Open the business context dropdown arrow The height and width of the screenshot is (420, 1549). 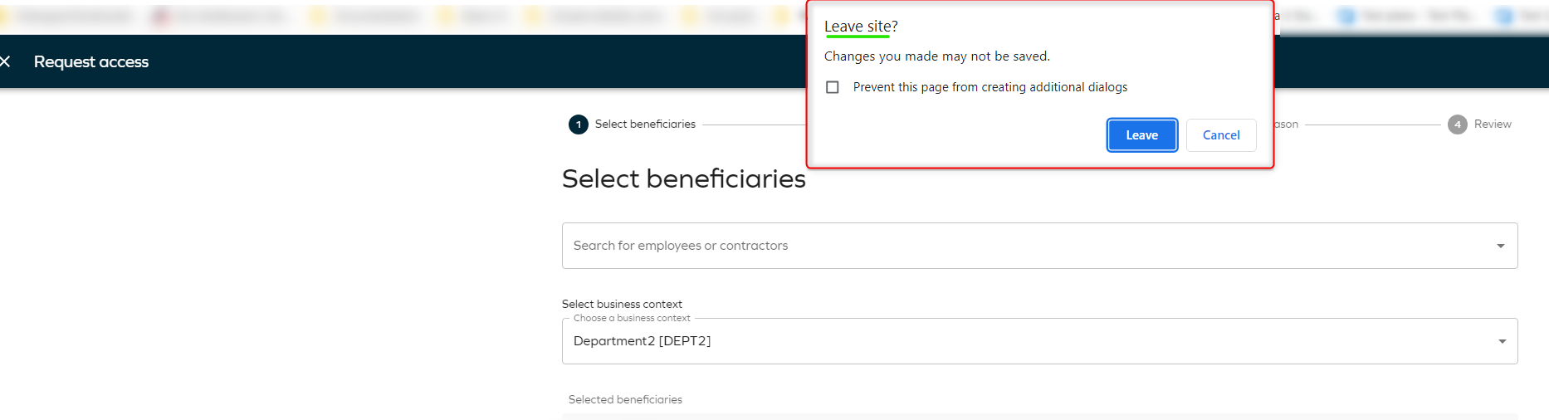point(1502,341)
